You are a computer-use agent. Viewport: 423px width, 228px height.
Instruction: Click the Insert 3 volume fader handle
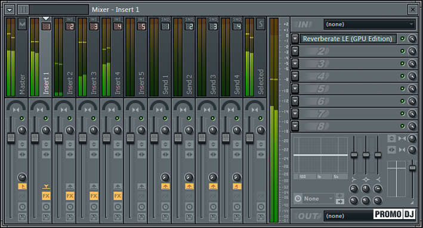[82, 138]
